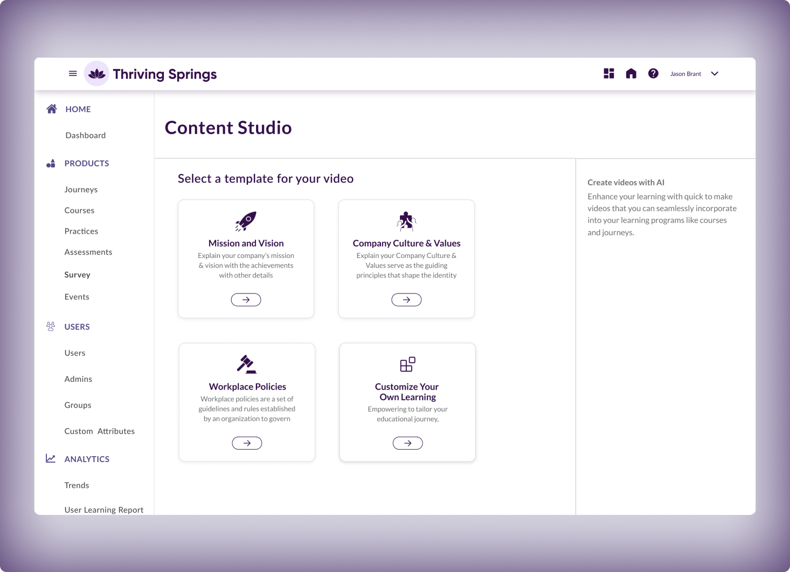
Task: Click the Company Culture & Values arrow button
Action: pyautogui.click(x=406, y=299)
